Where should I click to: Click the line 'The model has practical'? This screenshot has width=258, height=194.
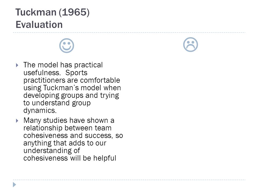point(63,65)
